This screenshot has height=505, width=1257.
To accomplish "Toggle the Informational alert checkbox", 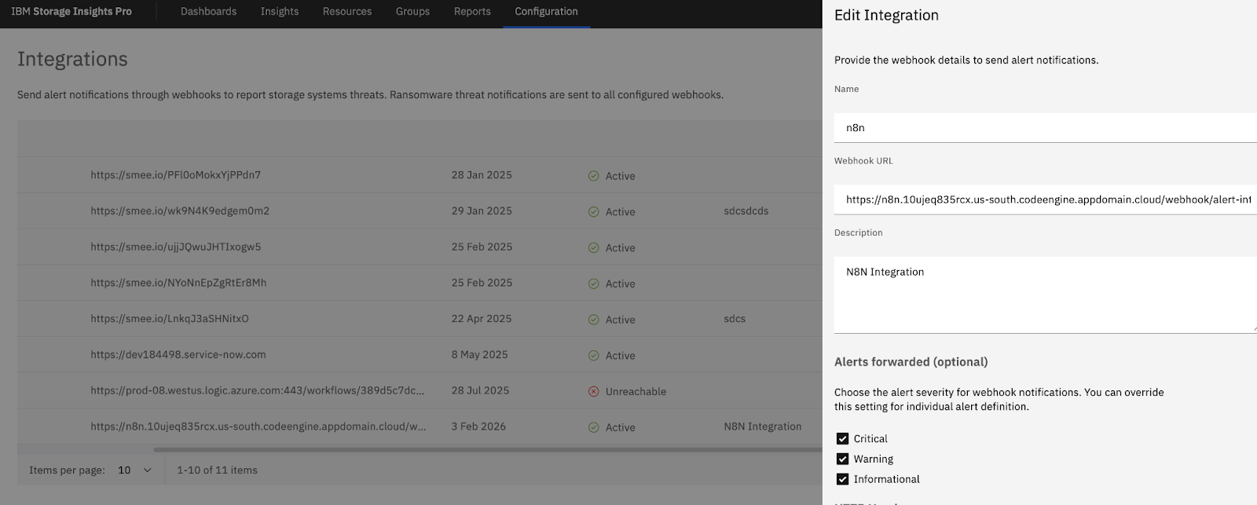I will pos(842,479).
